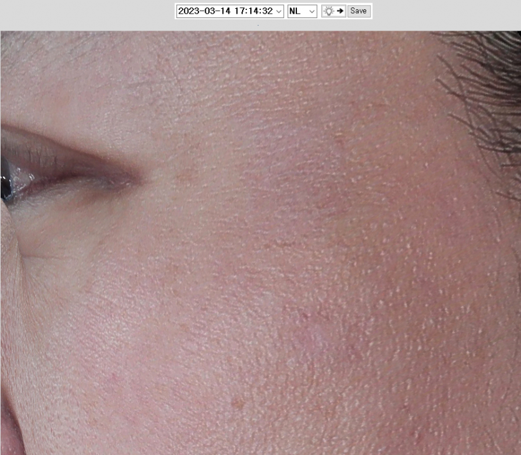The width and height of the screenshot is (521, 455).
Task: Open the NL light mode dropdown
Action: coord(302,11)
